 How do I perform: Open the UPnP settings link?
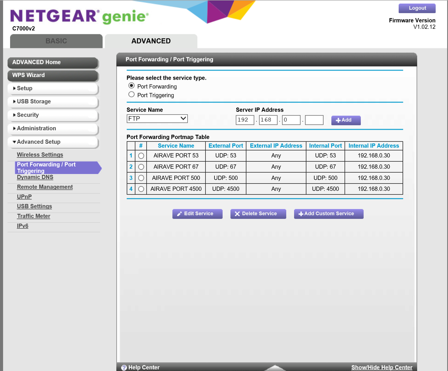click(x=24, y=197)
